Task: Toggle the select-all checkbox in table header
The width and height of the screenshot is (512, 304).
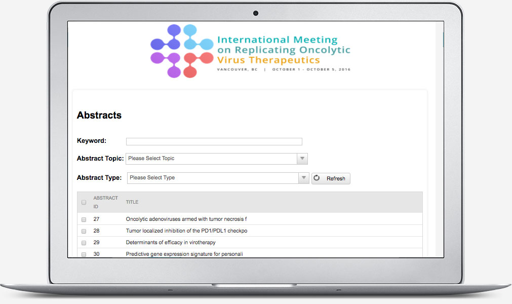Action: 84,203
